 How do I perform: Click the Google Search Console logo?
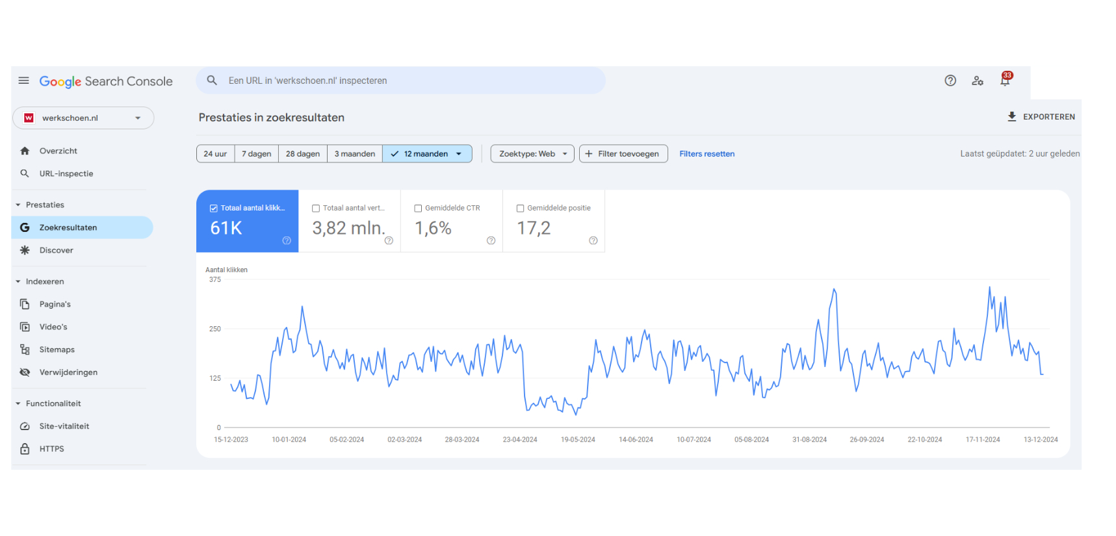(106, 81)
